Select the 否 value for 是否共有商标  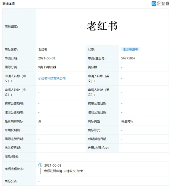40,121
